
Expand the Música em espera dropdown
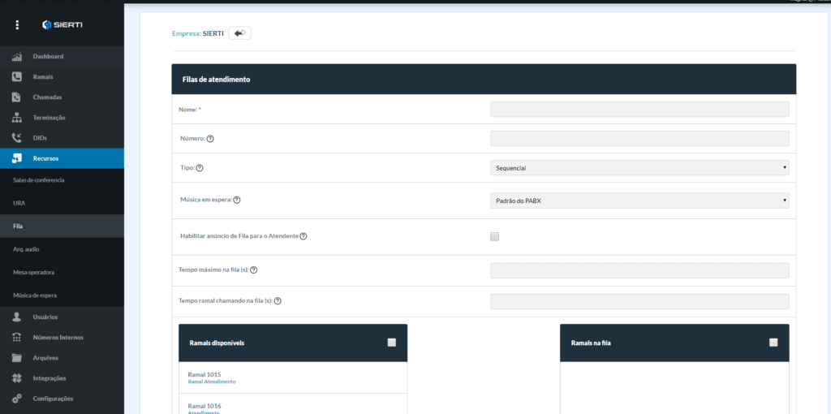[x=639, y=201]
